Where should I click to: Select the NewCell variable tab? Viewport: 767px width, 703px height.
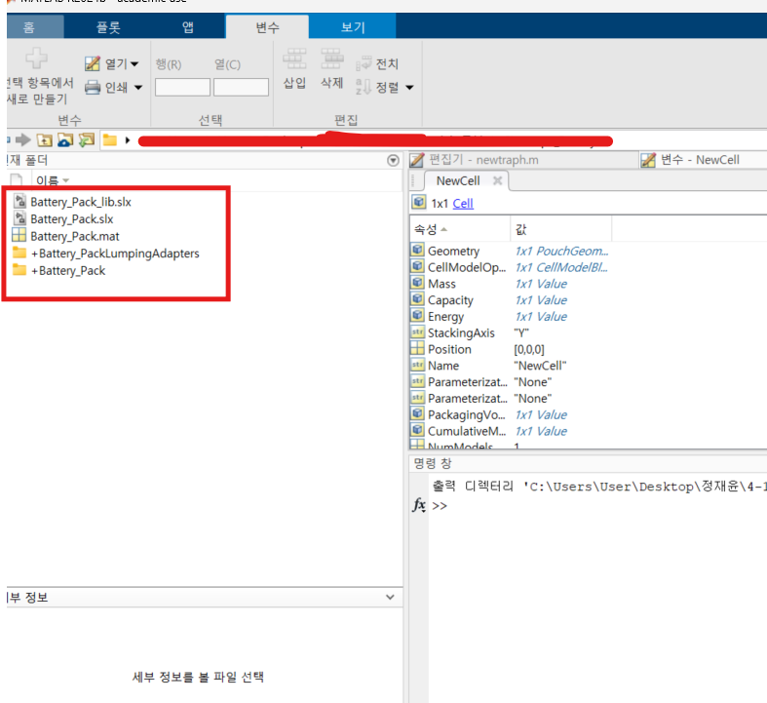point(458,181)
